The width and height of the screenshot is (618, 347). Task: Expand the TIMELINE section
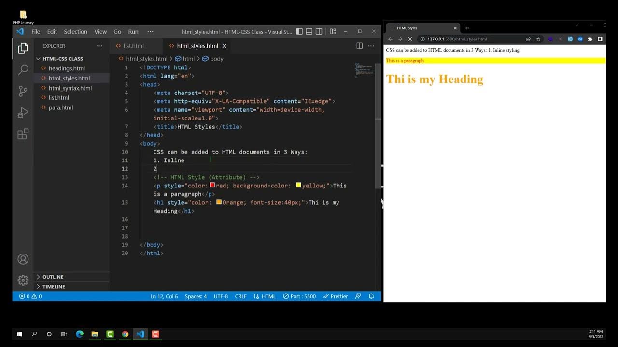point(54,286)
